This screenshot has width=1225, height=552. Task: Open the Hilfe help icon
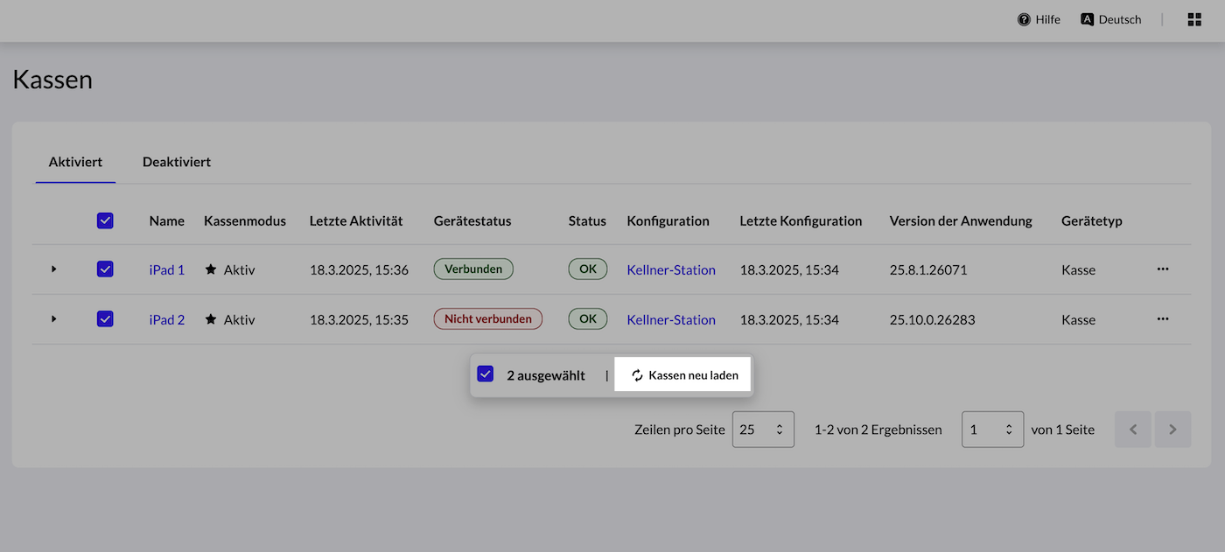click(1024, 19)
